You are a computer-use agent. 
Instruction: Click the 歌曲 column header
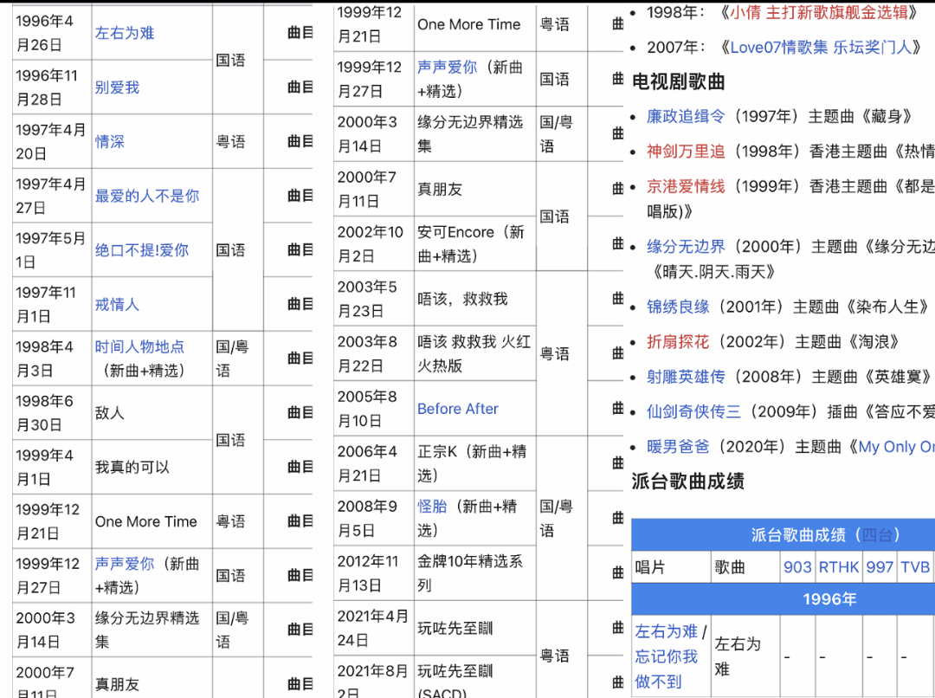click(x=745, y=566)
